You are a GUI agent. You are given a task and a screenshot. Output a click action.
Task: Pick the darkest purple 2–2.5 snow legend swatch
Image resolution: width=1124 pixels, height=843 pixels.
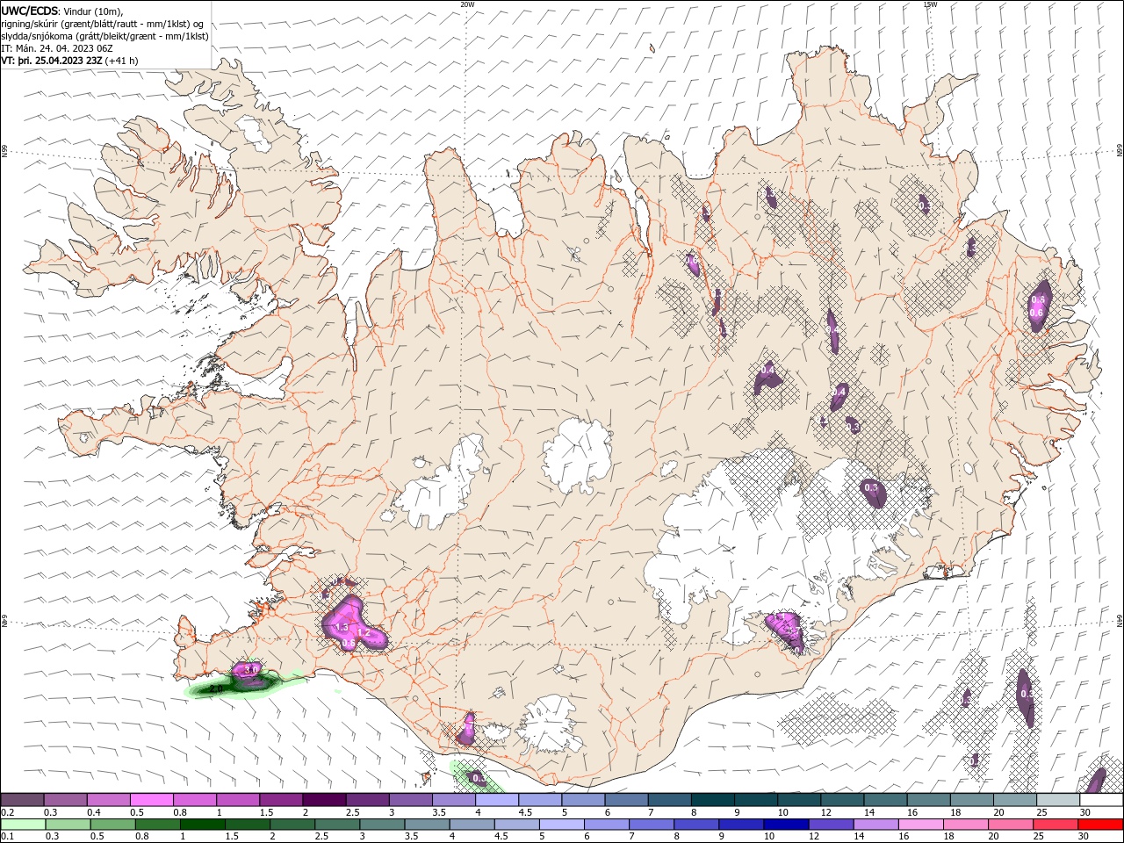coord(323,800)
